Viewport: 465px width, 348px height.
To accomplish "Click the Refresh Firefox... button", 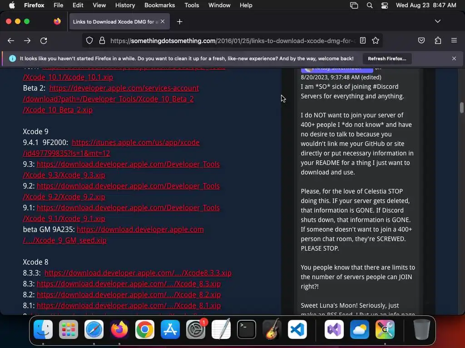I will 387,58.
